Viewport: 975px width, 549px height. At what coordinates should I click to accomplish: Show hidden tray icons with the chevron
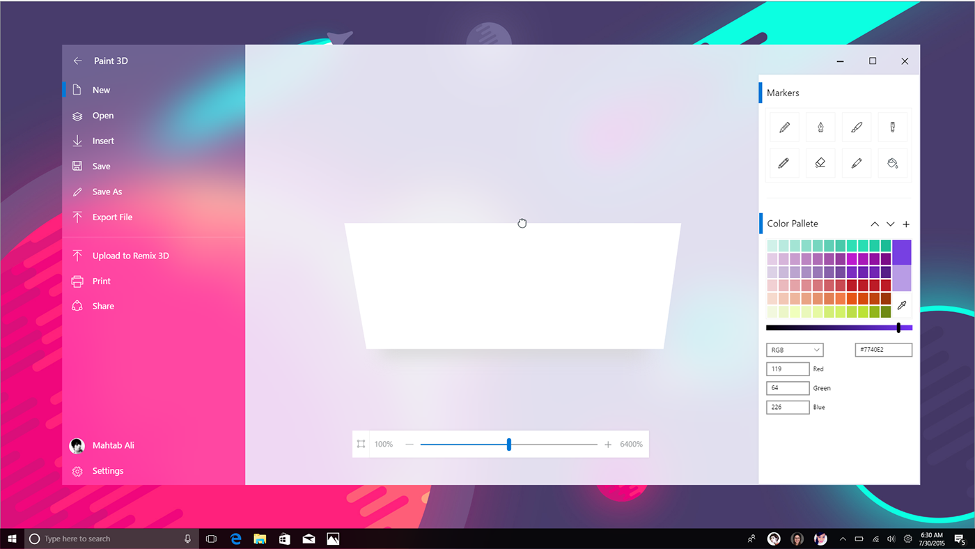point(843,539)
